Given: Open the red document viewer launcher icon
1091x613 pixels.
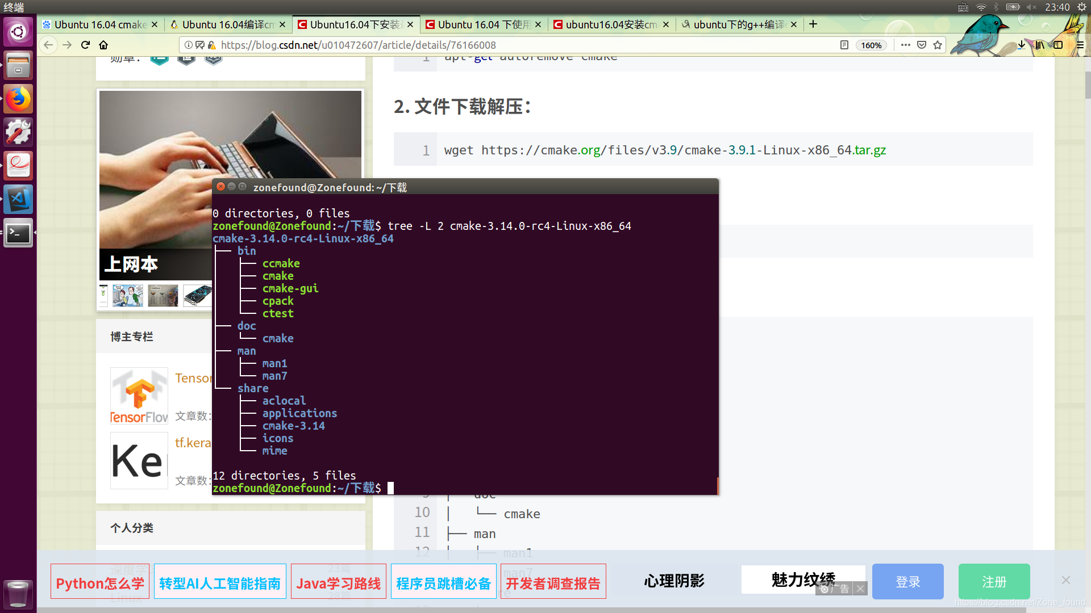Looking at the screenshot, I should pyautogui.click(x=18, y=166).
